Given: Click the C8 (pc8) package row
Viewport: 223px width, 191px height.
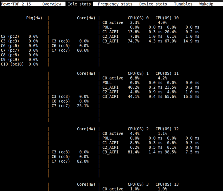Looking at the screenshot, I should pos(19,55).
